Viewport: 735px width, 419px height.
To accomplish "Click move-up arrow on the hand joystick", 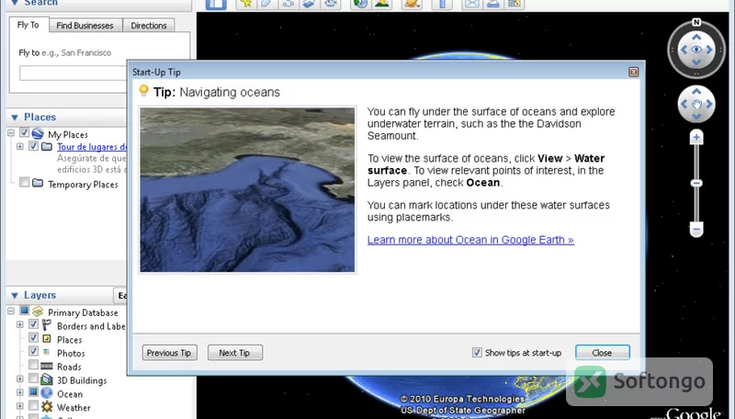I will (x=696, y=91).
